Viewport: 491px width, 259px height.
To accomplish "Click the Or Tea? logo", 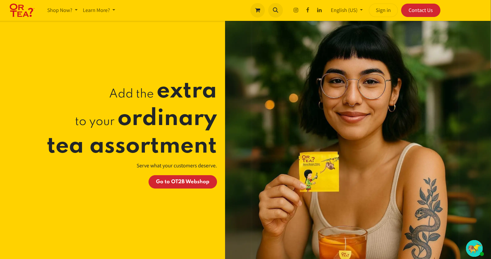I will coord(22,10).
